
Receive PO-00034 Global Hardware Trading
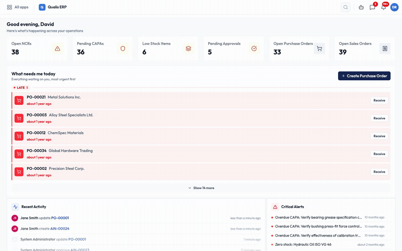pos(379,154)
